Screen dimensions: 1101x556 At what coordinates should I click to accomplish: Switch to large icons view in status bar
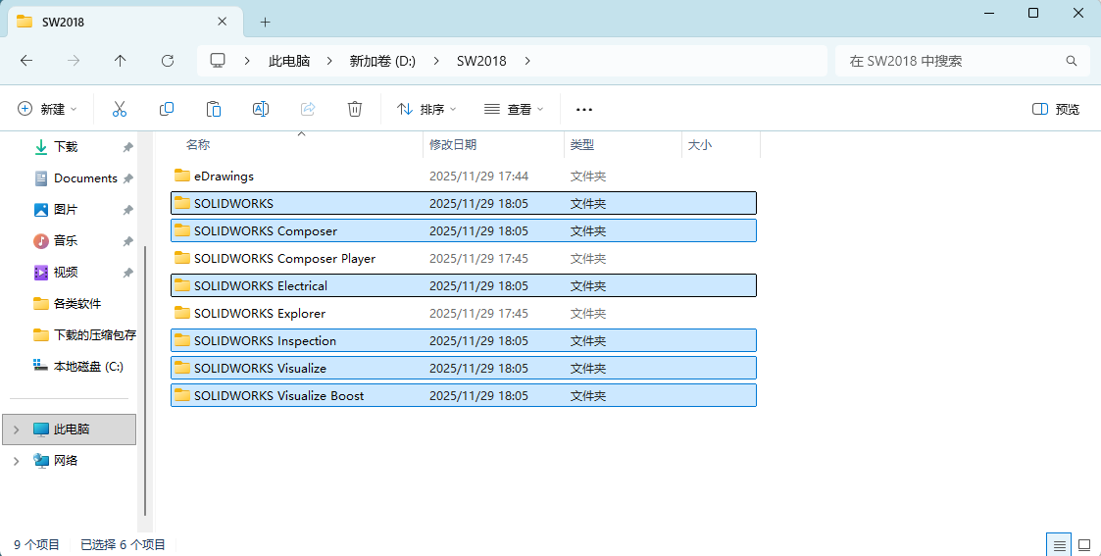pos(1084,545)
